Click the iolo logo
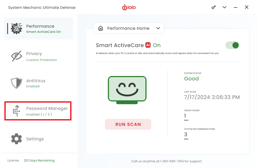Image resolution: width=258 pixels, height=168 pixels. click(129, 7)
